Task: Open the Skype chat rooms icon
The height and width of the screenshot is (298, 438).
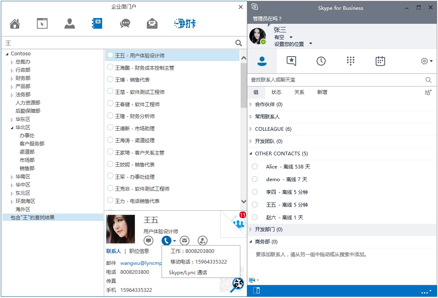Action: click(291, 61)
